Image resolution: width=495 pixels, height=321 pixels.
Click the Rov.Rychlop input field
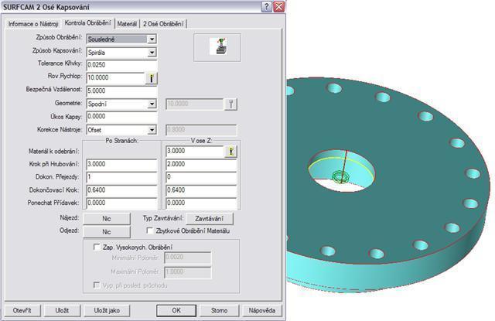click(x=115, y=78)
